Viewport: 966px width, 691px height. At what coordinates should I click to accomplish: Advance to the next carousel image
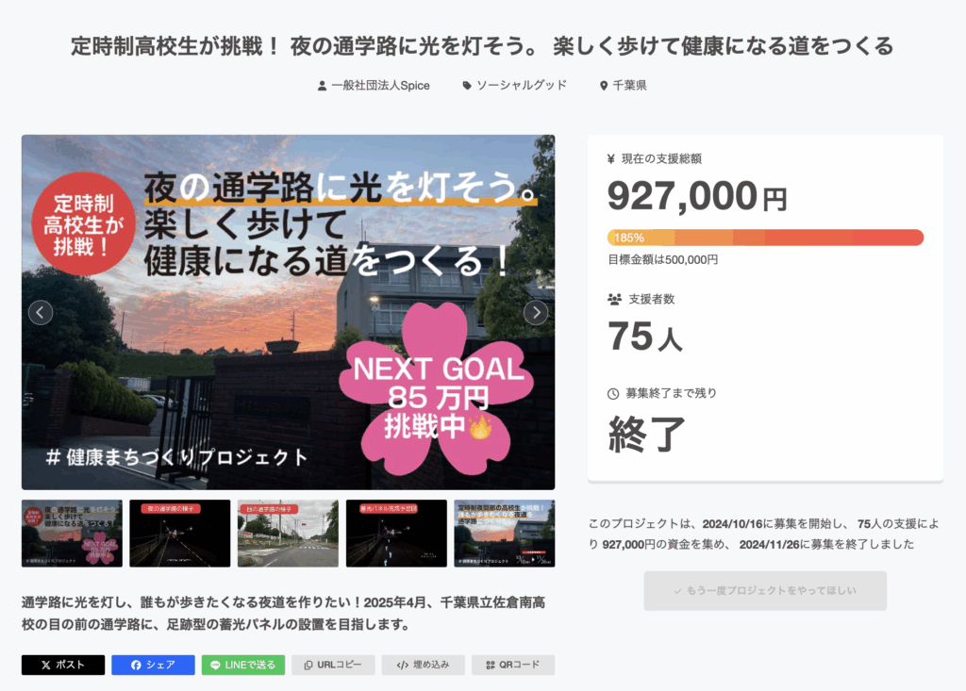[x=536, y=312]
